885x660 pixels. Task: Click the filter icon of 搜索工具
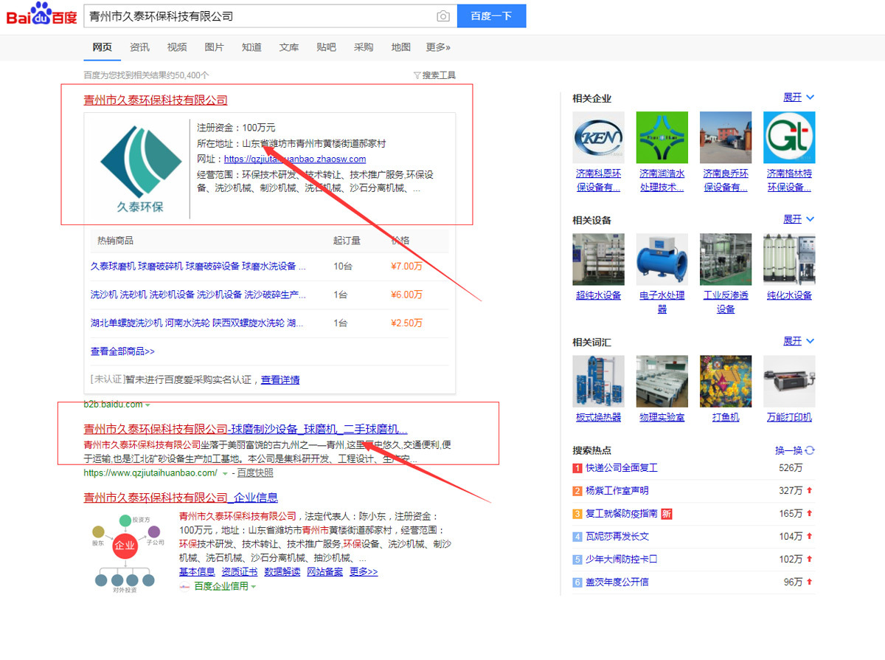pyautogui.click(x=417, y=75)
